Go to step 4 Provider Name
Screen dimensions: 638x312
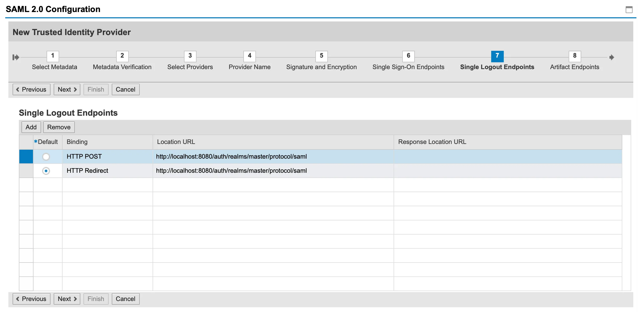[x=249, y=56]
